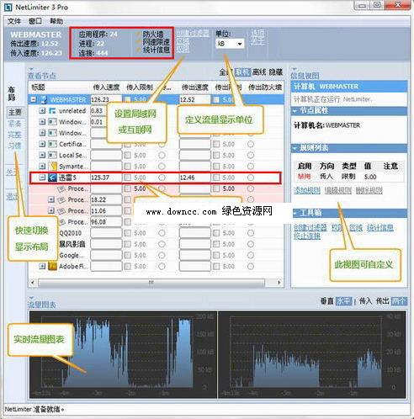Enable outgoing limit checkbox for WEBMASTER
Viewport: 414px width, 419px height.
click(x=216, y=99)
